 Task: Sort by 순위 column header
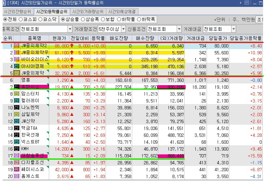click(x=8, y=38)
